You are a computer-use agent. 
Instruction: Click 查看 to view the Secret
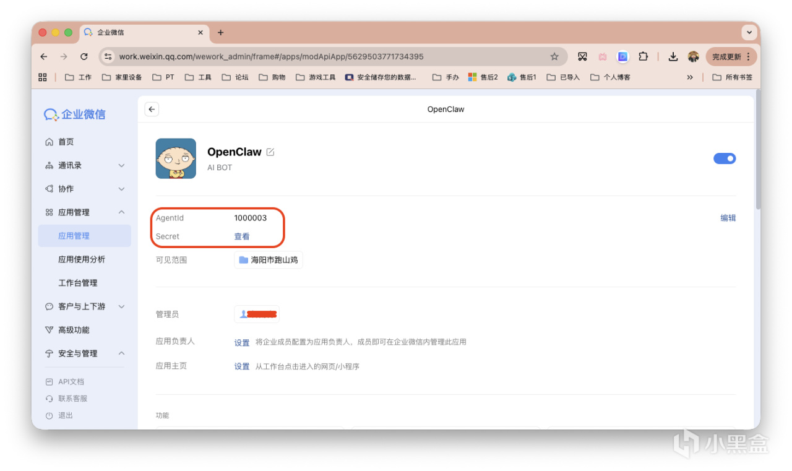coord(242,236)
